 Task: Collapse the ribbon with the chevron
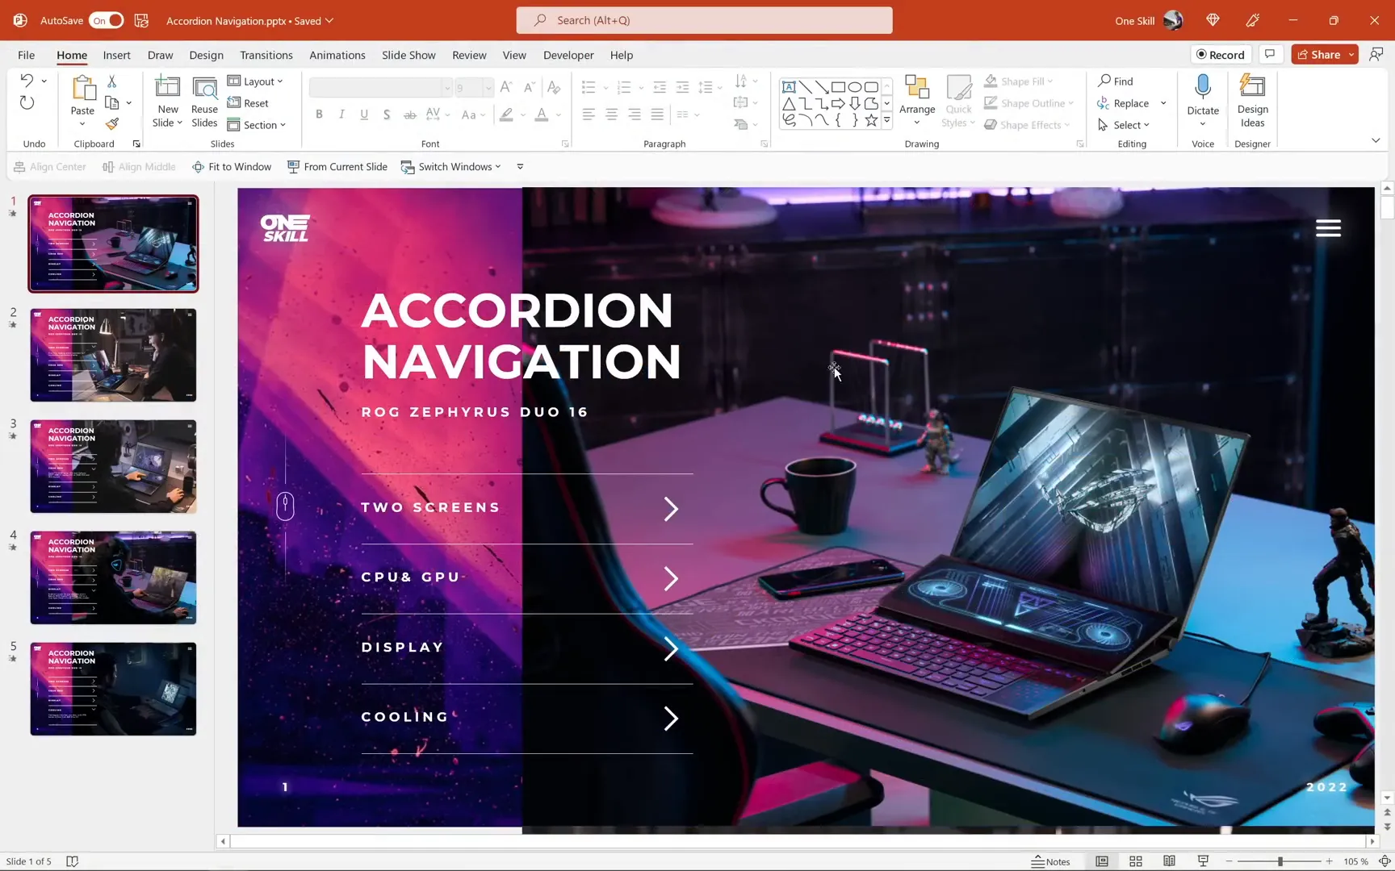pos(1375,140)
